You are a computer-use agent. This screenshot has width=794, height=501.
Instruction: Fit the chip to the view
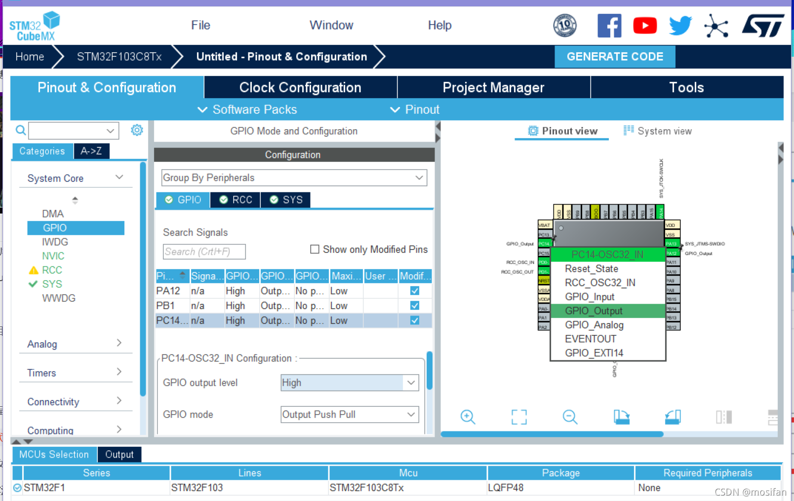519,417
